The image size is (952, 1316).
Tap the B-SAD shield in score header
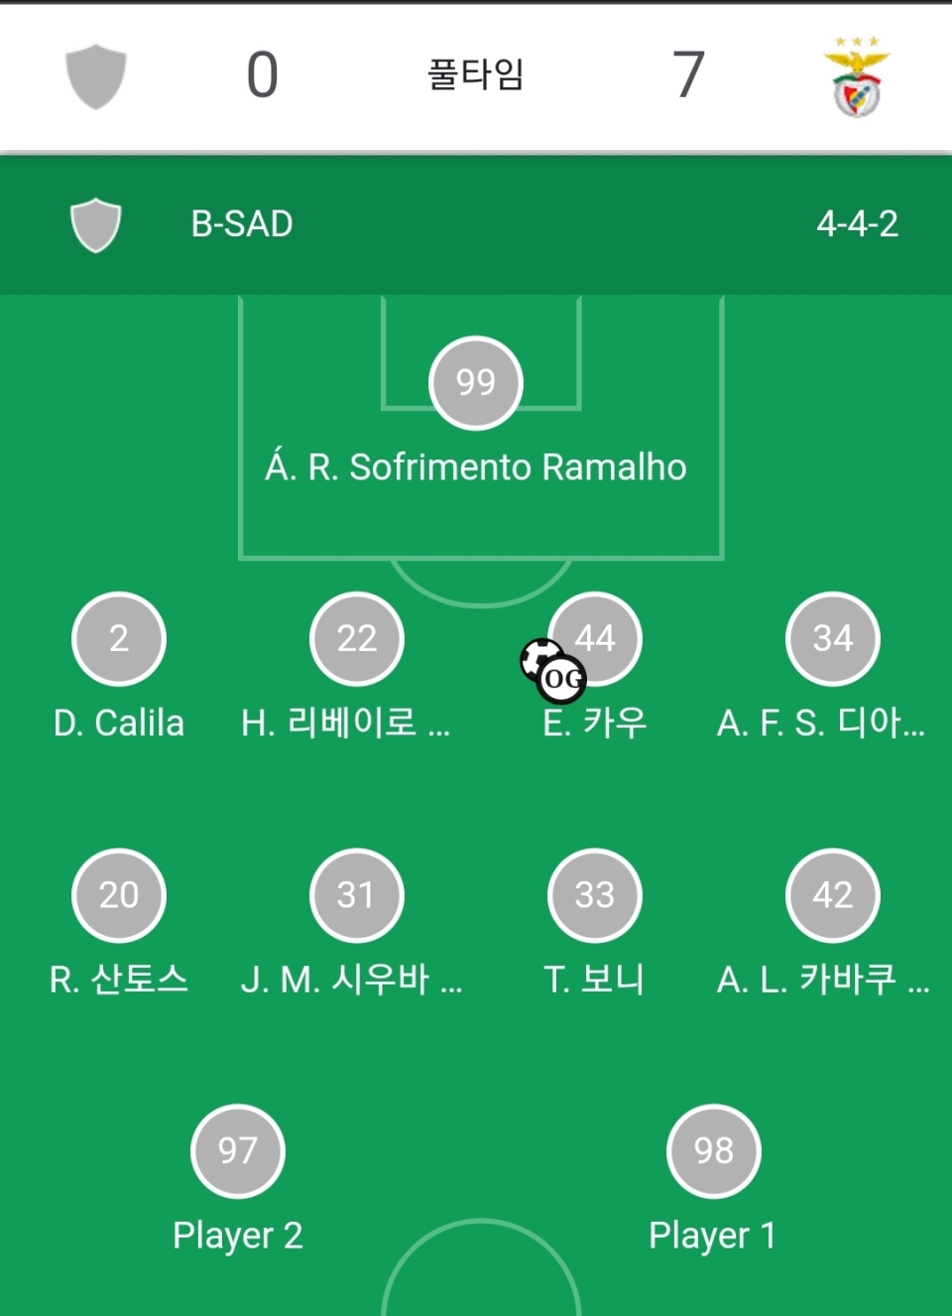tap(95, 75)
